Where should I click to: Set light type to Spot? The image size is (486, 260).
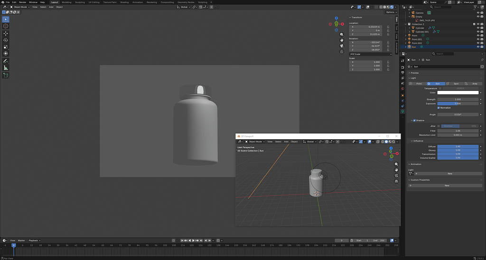454,84
